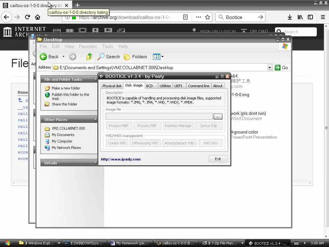Click Make a new folder

[66, 88]
